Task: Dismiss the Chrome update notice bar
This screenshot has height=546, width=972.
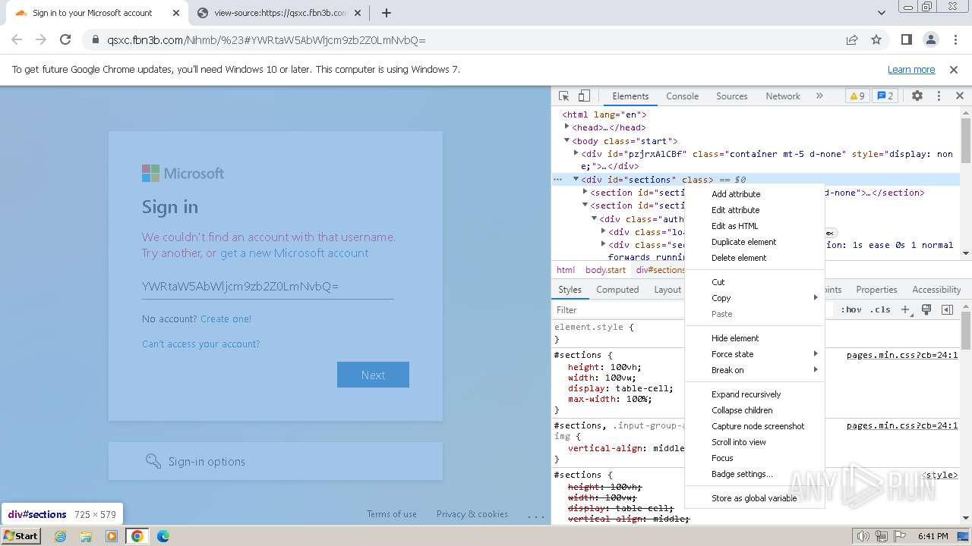Action: pos(954,70)
